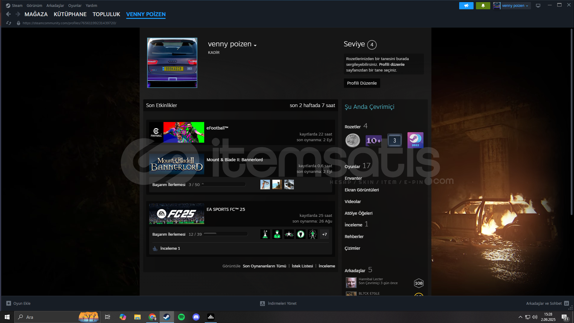
Task: Open the Yardım menu
Action: click(91, 6)
